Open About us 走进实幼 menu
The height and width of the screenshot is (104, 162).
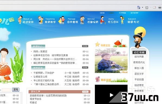pos(28,21)
